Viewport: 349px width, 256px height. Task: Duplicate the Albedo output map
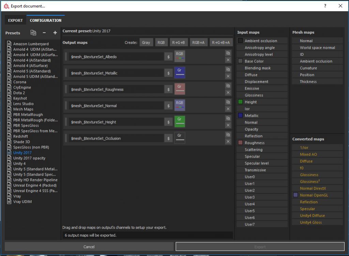pos(228,53)
